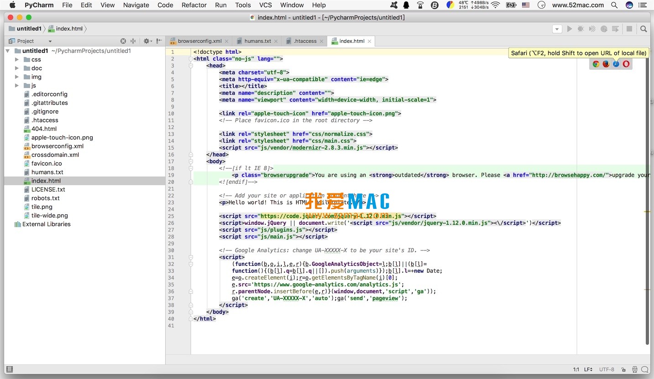Close the .htaccess editor tab

321,41
